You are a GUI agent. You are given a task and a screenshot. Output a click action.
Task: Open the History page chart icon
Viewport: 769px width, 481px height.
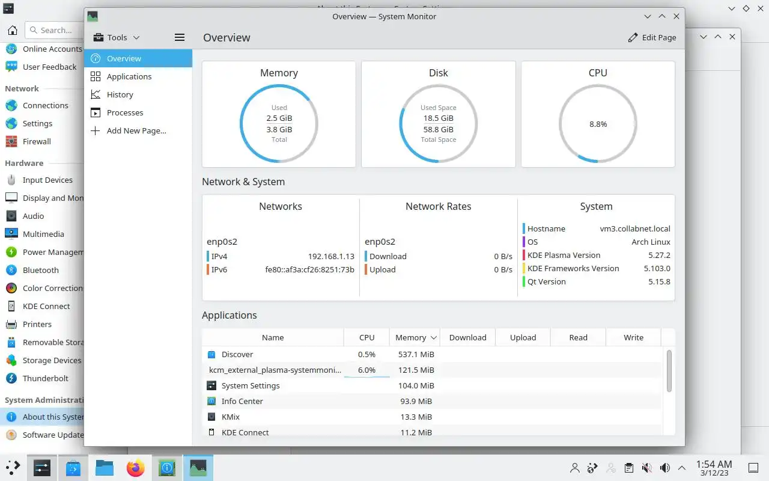[x=96, y=94]
